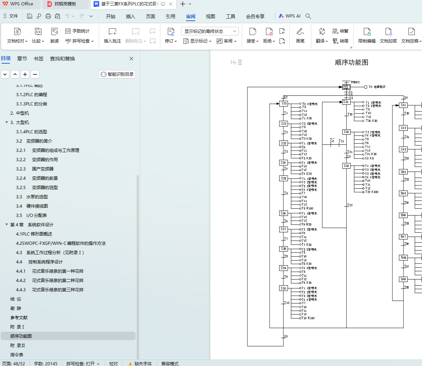This screenshot has height=366, width=422.
Task: Open 字数统计 word count
Action: [x=77, y=31]
